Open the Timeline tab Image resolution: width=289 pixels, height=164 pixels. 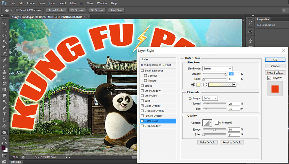(16, 162)
